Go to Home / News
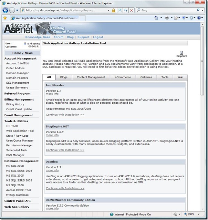 [22, 53]
